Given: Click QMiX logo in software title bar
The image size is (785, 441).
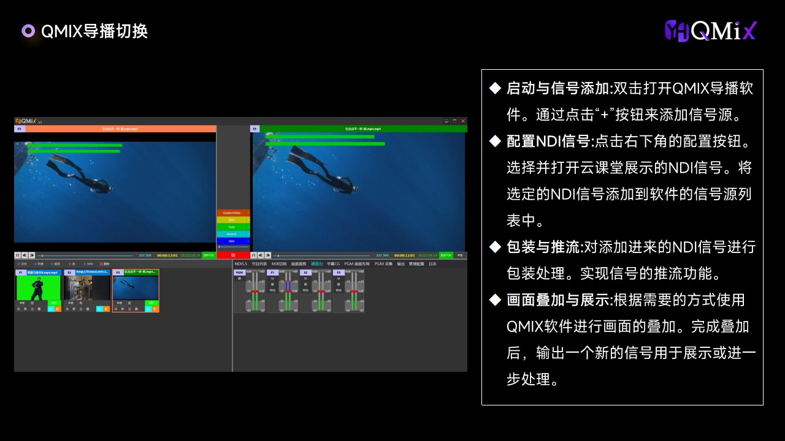Looking at the screenshot, I should [x=27, y=121].
